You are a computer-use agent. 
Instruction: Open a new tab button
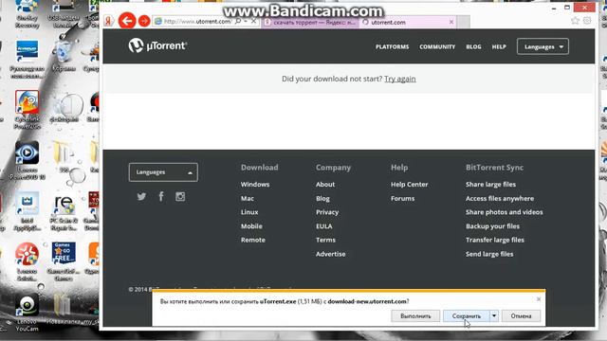pyautogui.click(x=464, y=22)
